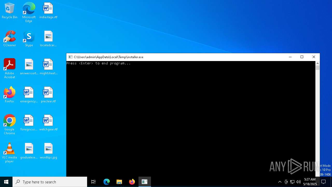Viewport: 332px width, 187px height.
Task: Open the Windows Start menu
Action: pyautogui.click(x=6, y=182)
